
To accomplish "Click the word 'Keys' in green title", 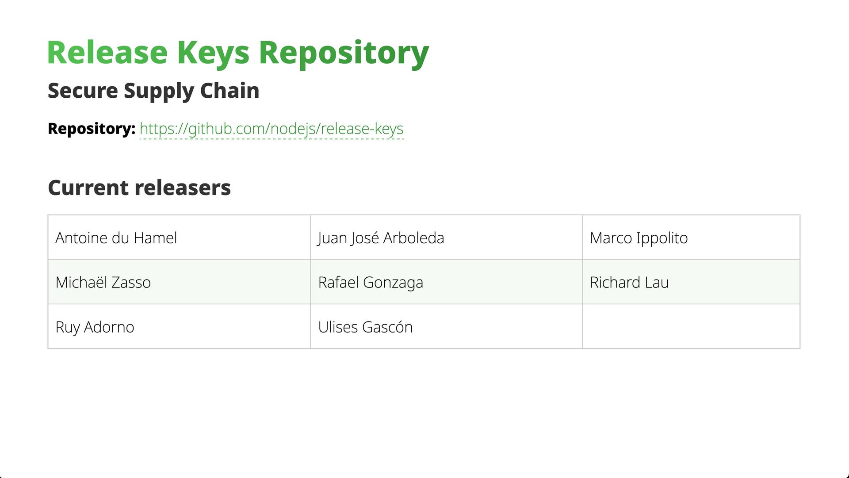I will (x=213, y=53).
